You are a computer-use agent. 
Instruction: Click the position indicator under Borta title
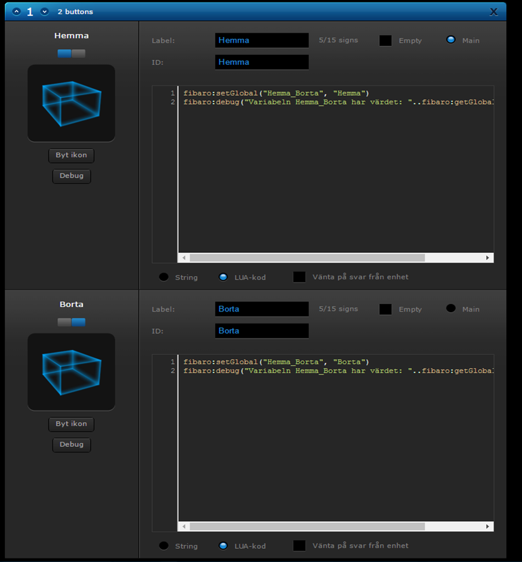point(71,322)
